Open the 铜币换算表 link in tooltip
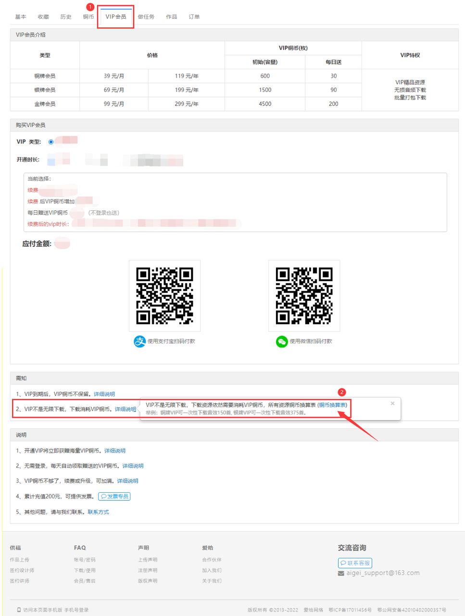Screen dimensions: 465x616 [332, 405]
